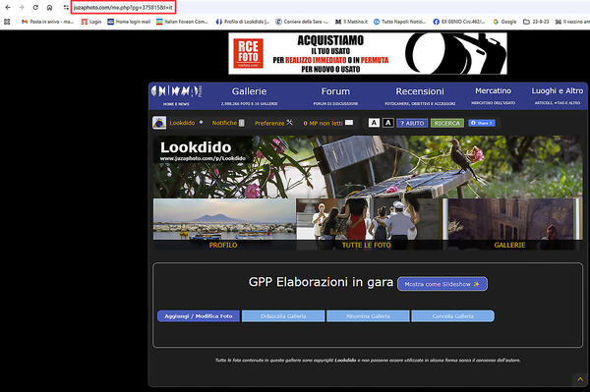Open the 'Il Mattino.it' bookmark
Image resolution: width=590 pixels, height=392 pixels.
(351, 22)
